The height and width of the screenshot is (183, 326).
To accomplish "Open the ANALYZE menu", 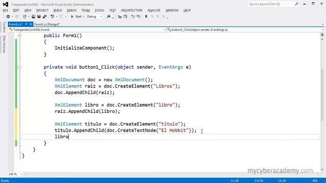I will point(154,10).
